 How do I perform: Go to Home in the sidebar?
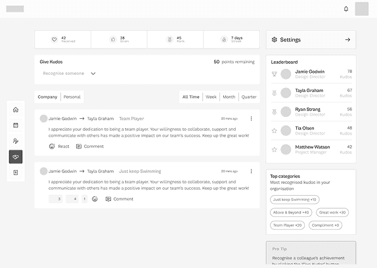pyautogui.click(x=16, y=110)
